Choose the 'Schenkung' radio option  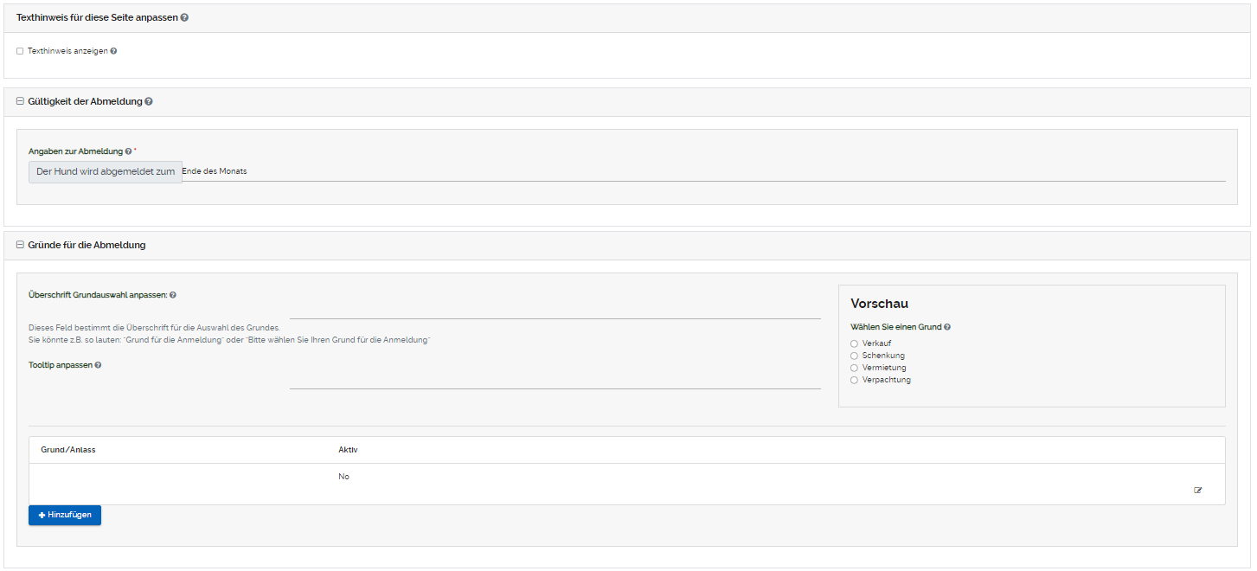(x=854, y=356)
